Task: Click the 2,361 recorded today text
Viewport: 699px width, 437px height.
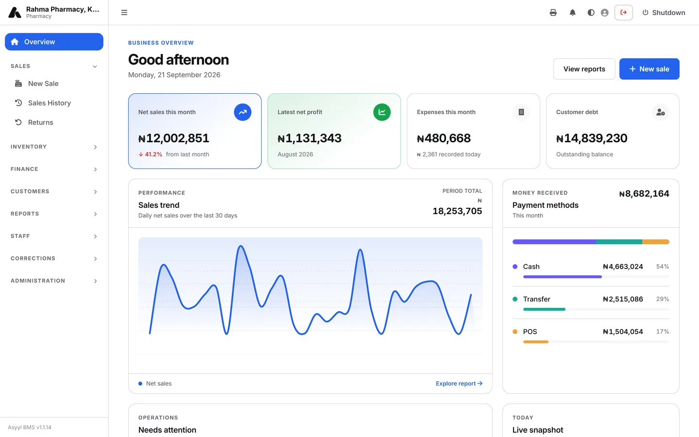Action: [449, 154]
